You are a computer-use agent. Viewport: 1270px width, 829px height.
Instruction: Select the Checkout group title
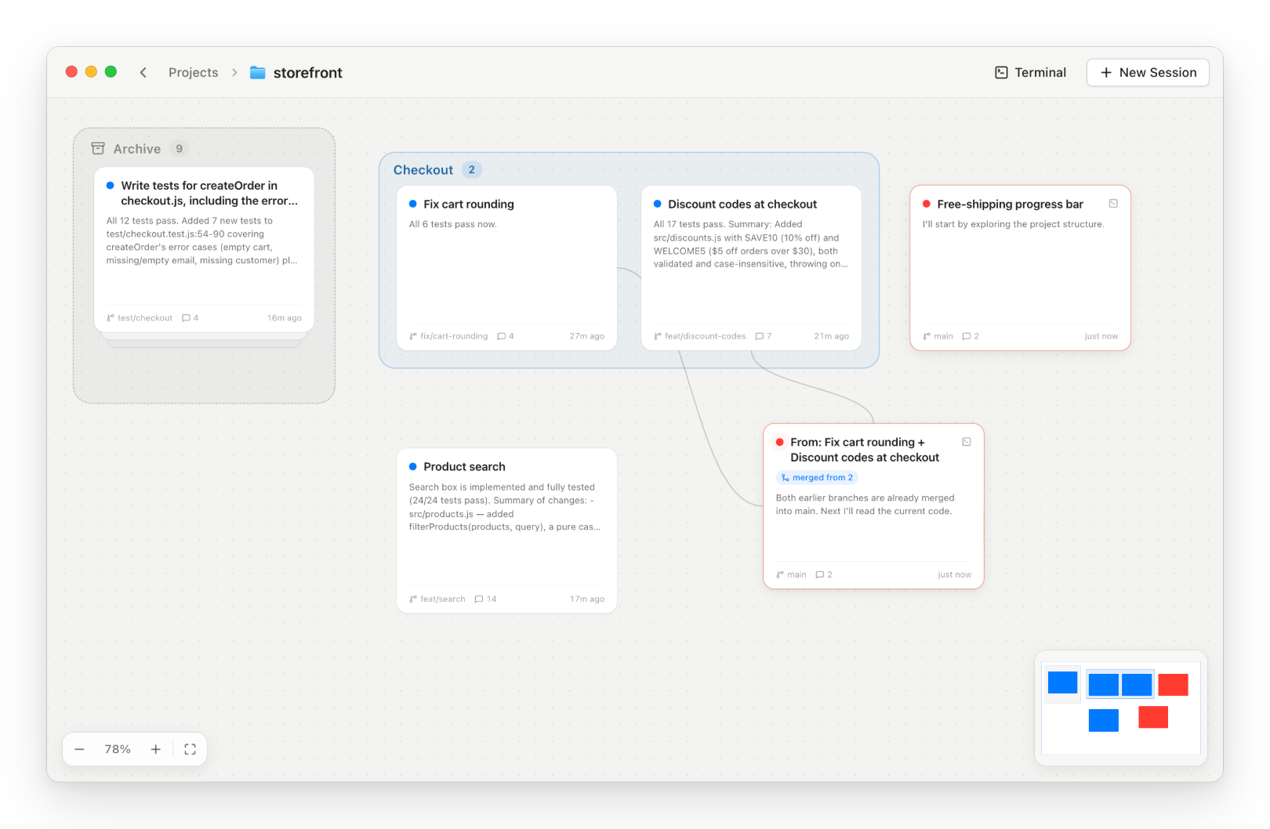tap(423, 170)
